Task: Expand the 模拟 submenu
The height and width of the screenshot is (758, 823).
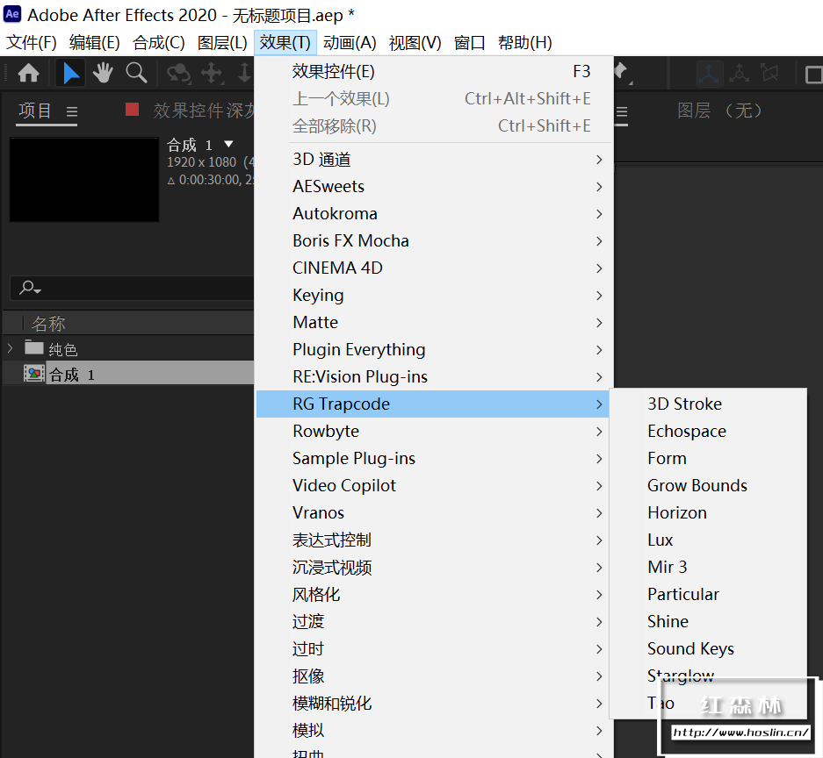Action: pyautogui.click(x=434, y=731)
